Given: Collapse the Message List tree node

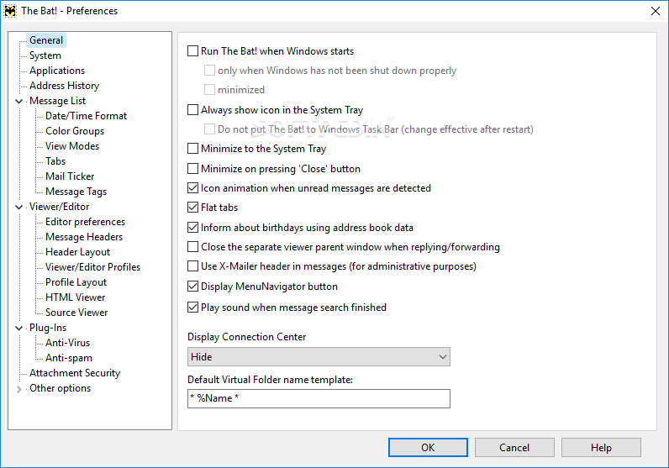Looking at the screenshot, I should click(x=19, y=101).
